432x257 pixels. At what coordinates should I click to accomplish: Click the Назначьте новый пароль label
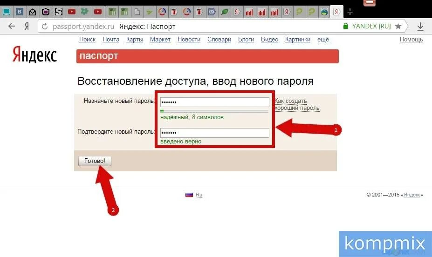click(119, 101)
